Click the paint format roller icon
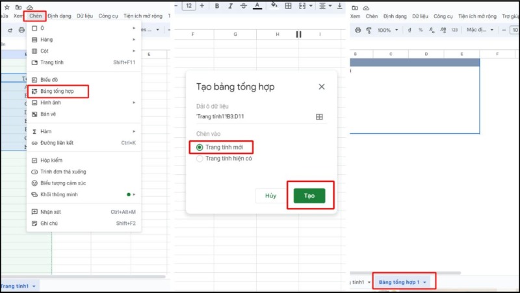The width and height of the screenshot is (520, 293). pos(369,30)
